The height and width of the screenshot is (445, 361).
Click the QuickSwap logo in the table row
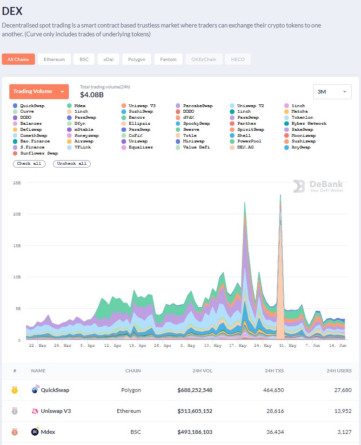pos(35,389)
